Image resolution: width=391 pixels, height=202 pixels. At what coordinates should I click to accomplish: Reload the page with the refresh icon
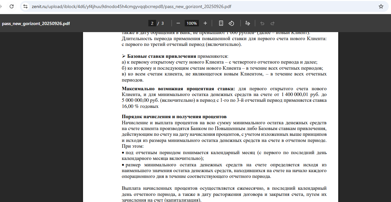pyautogui.click(x=12, y=6)
